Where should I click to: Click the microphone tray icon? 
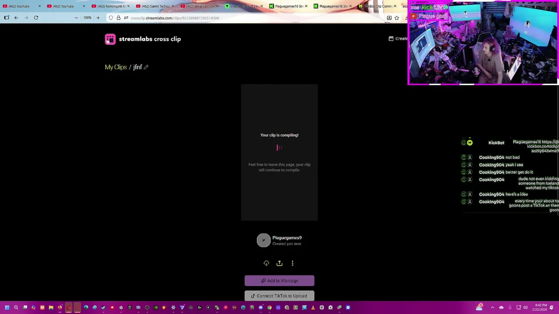pyautogui.click(x=510, y=307)
